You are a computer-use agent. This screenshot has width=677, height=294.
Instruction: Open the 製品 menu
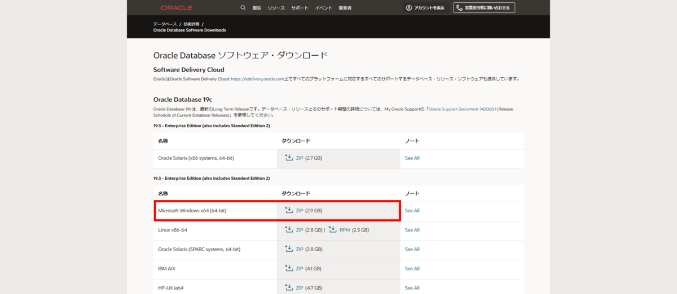[x=257, y=8]
